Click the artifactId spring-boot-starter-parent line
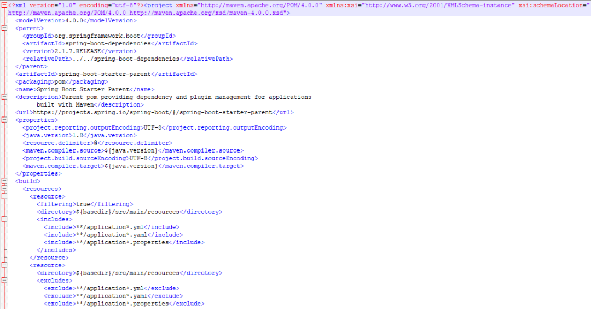 pyautogui.click(x=106, y=74)
